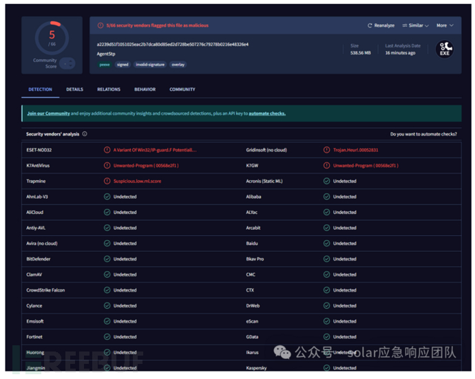Click the ESET-NOD32 detection name text
Image resolution: width=475 pixels, height=379 pixels.
coord(155,150)
